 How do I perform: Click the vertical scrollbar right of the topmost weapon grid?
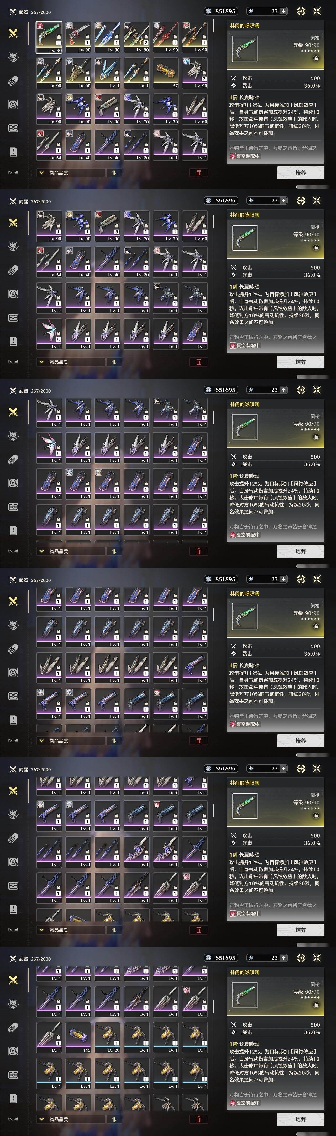click(x=213, y=26)
